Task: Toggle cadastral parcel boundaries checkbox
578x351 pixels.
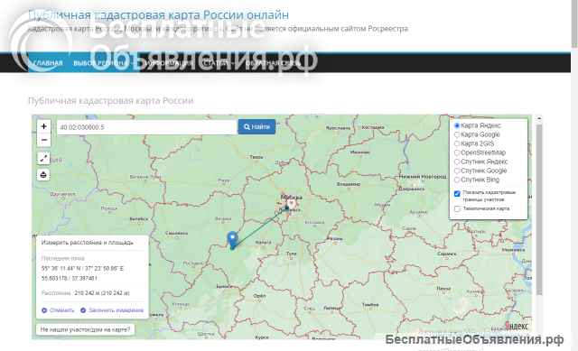Action: (x=458, y=194)
